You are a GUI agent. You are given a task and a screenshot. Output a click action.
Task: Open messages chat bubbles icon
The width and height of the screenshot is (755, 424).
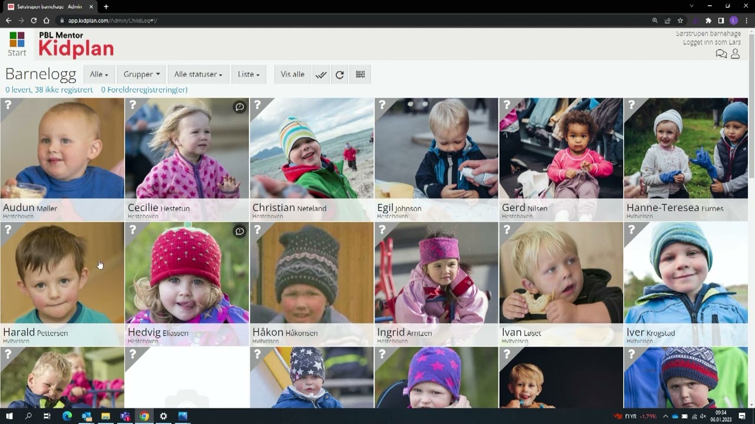(721, 54)
